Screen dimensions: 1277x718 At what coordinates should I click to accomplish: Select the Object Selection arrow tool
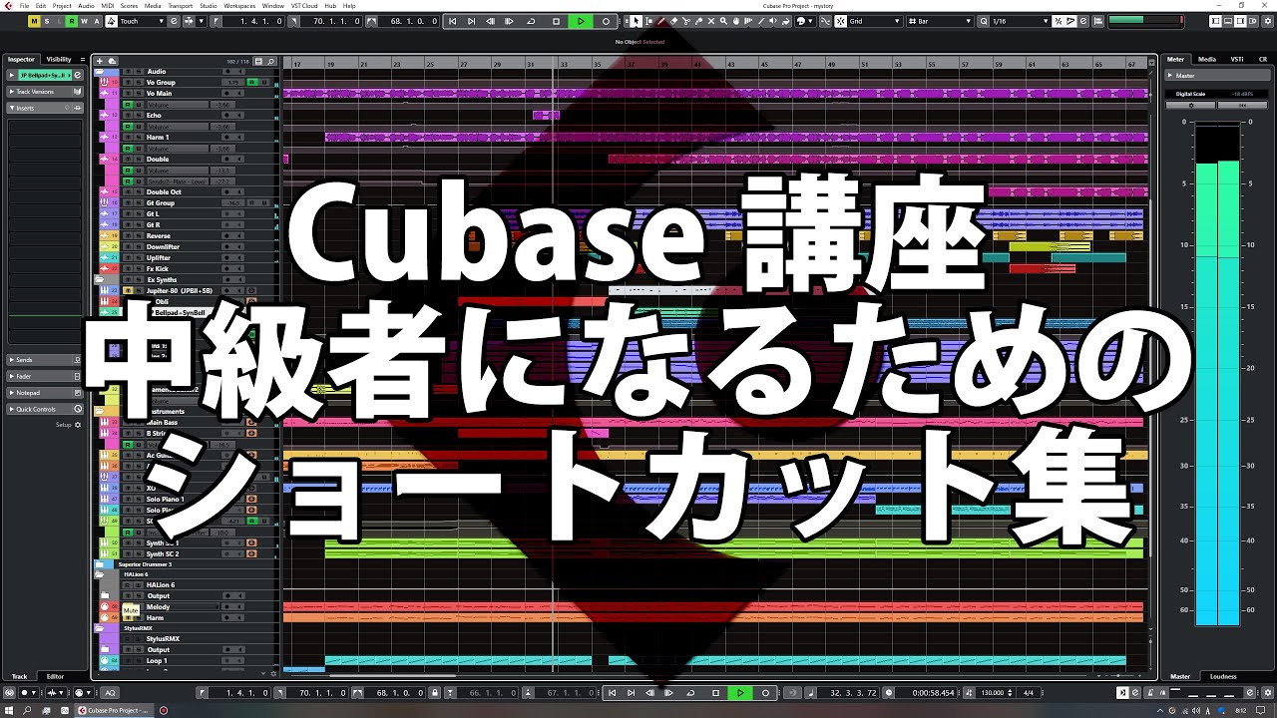click(x=637, y=21)
